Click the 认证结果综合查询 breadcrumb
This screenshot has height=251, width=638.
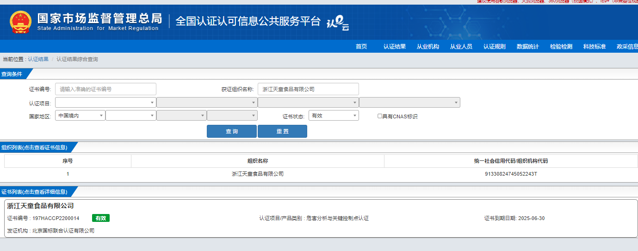[77, 59]
